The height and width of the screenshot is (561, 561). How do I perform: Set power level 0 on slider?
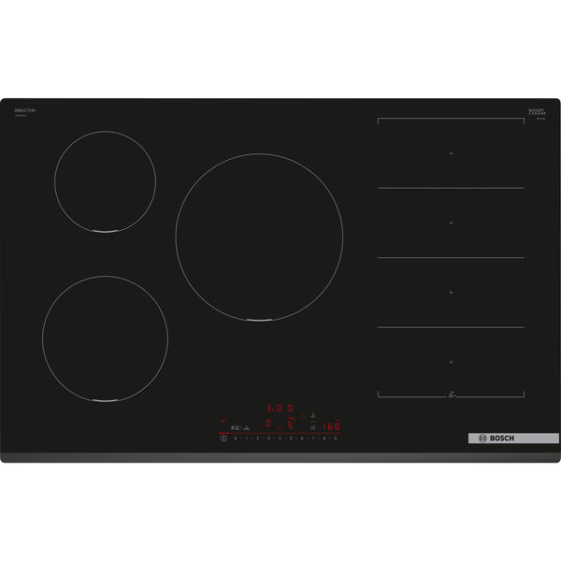[236, 439]
